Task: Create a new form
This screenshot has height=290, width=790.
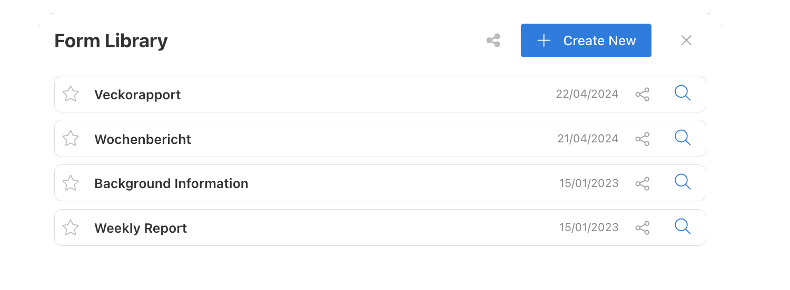Action: click(x=586, y=40)
